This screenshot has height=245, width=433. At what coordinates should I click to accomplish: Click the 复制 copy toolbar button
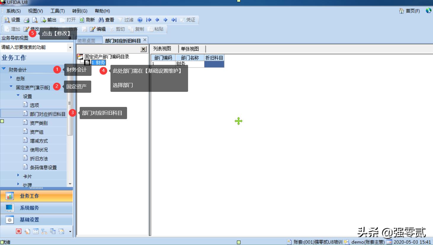click(x=136, y=29)
